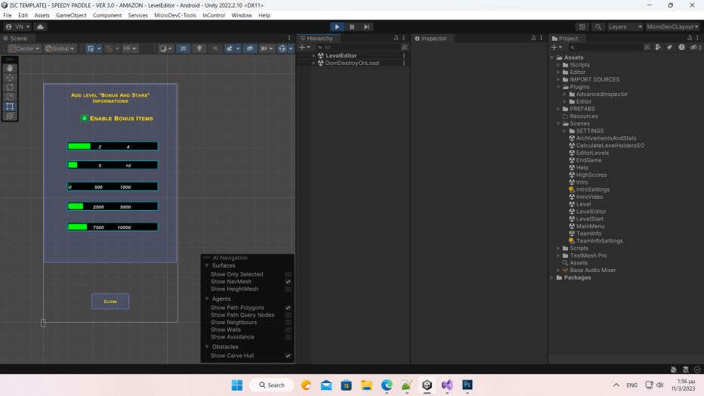Toggle 2D view mode in Scene
Screen dimensions: 704x396
(x=183, y=48)
